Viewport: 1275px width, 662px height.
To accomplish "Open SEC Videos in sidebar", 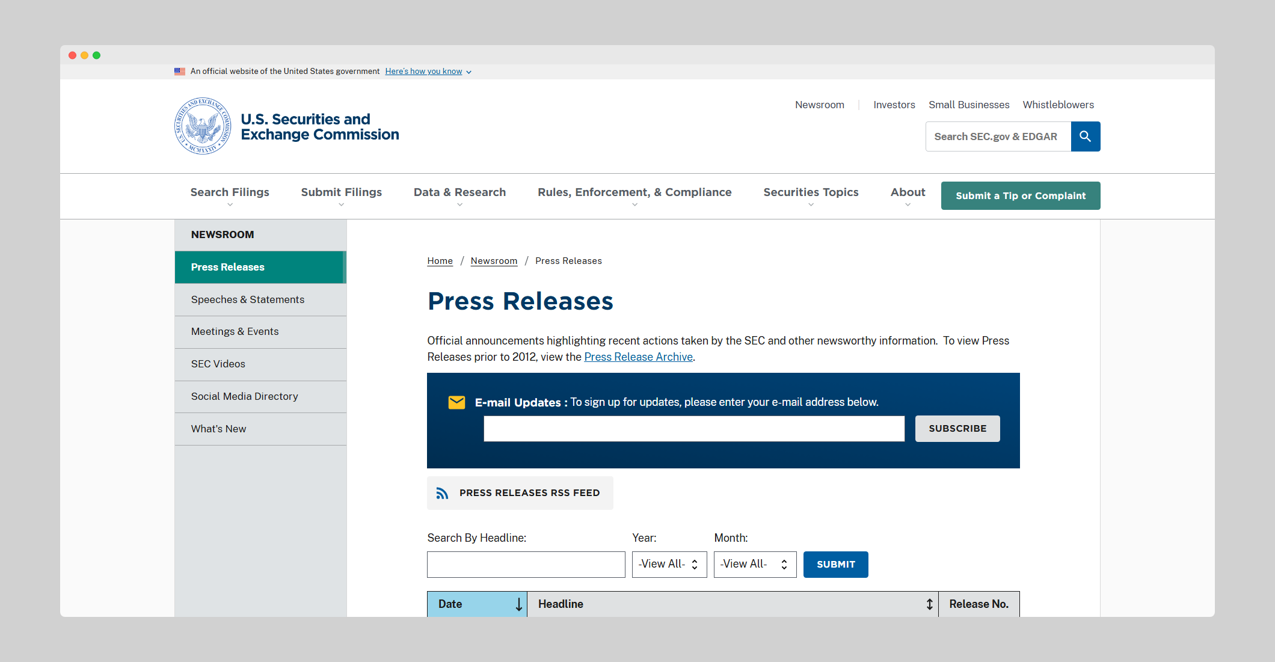I will (260, 364).
